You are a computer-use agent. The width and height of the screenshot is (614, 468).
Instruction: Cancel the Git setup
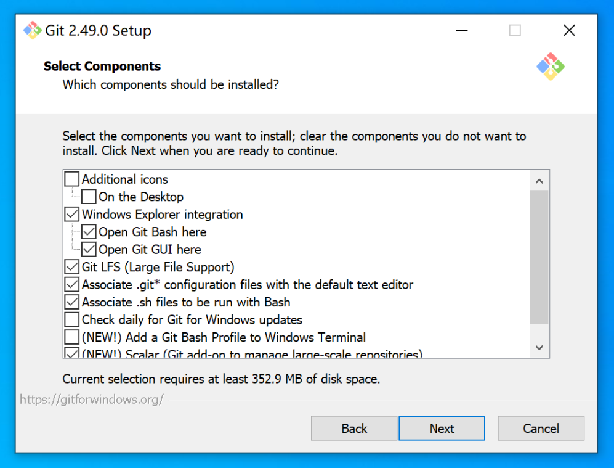[541, 429]
